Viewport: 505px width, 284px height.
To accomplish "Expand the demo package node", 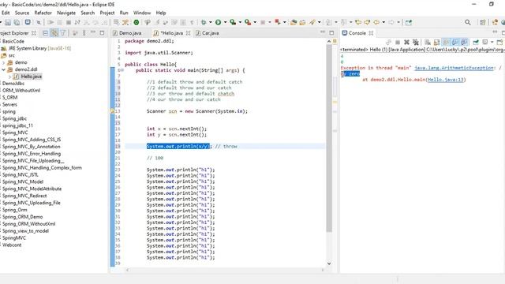I will 3,62.
